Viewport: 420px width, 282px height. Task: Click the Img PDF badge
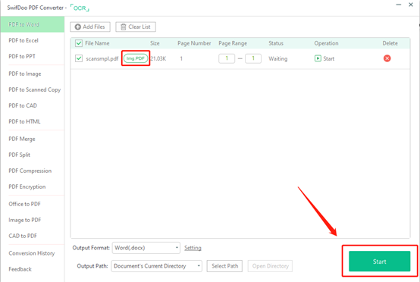point(136,58)
